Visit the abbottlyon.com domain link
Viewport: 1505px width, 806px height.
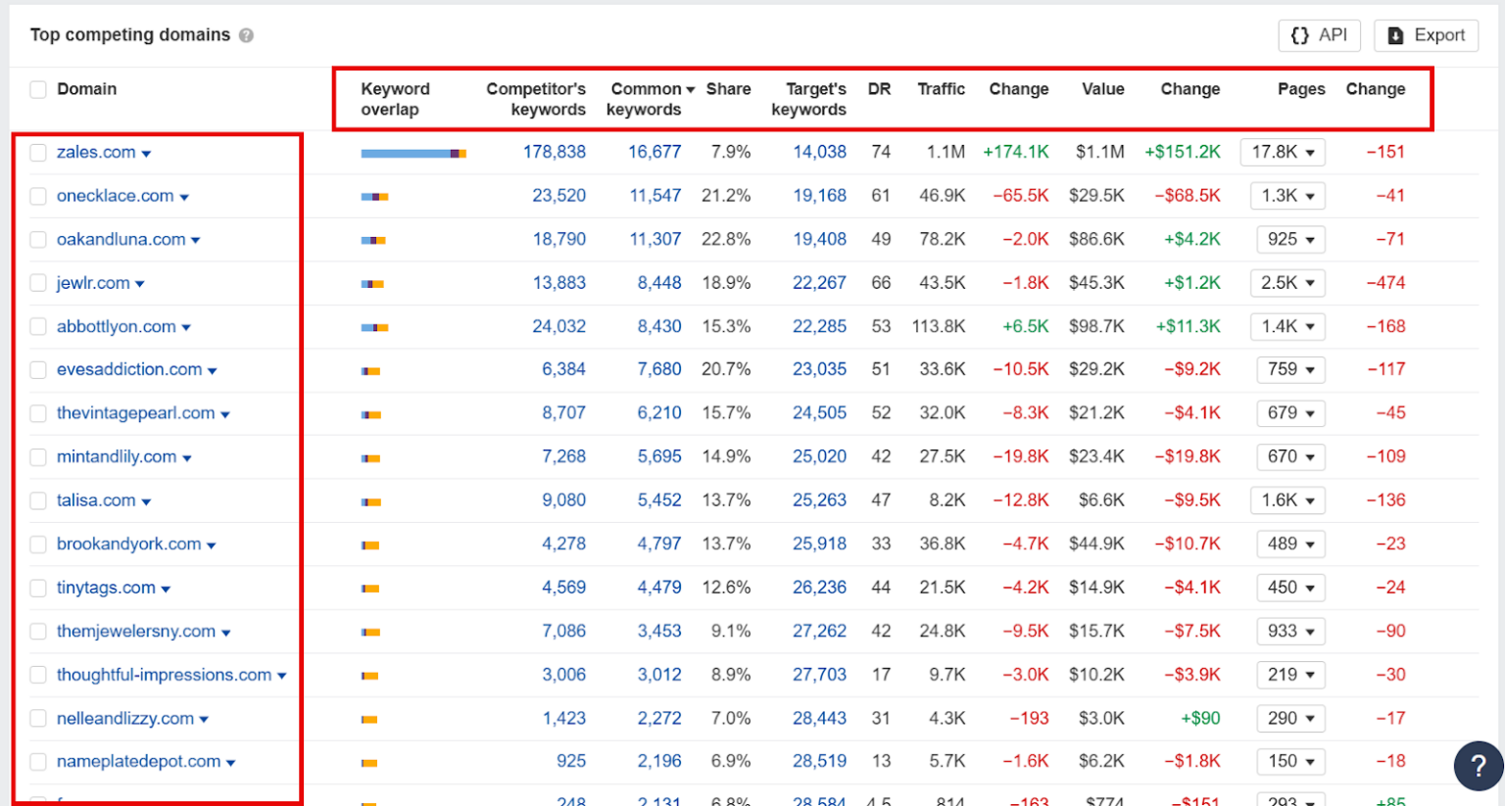click(x=115, y=326)
